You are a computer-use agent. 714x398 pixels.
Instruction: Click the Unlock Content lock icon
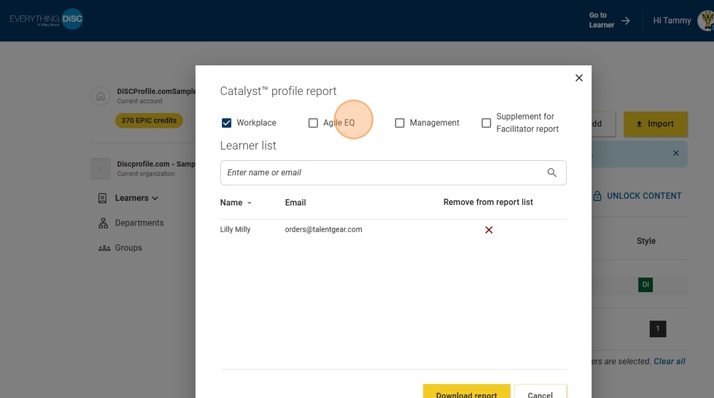coord(597,196)
